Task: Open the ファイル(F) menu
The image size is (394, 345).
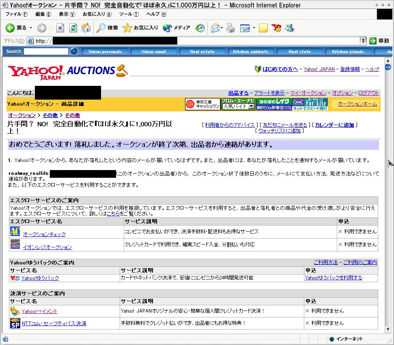Action: click(x=17, y=14)
